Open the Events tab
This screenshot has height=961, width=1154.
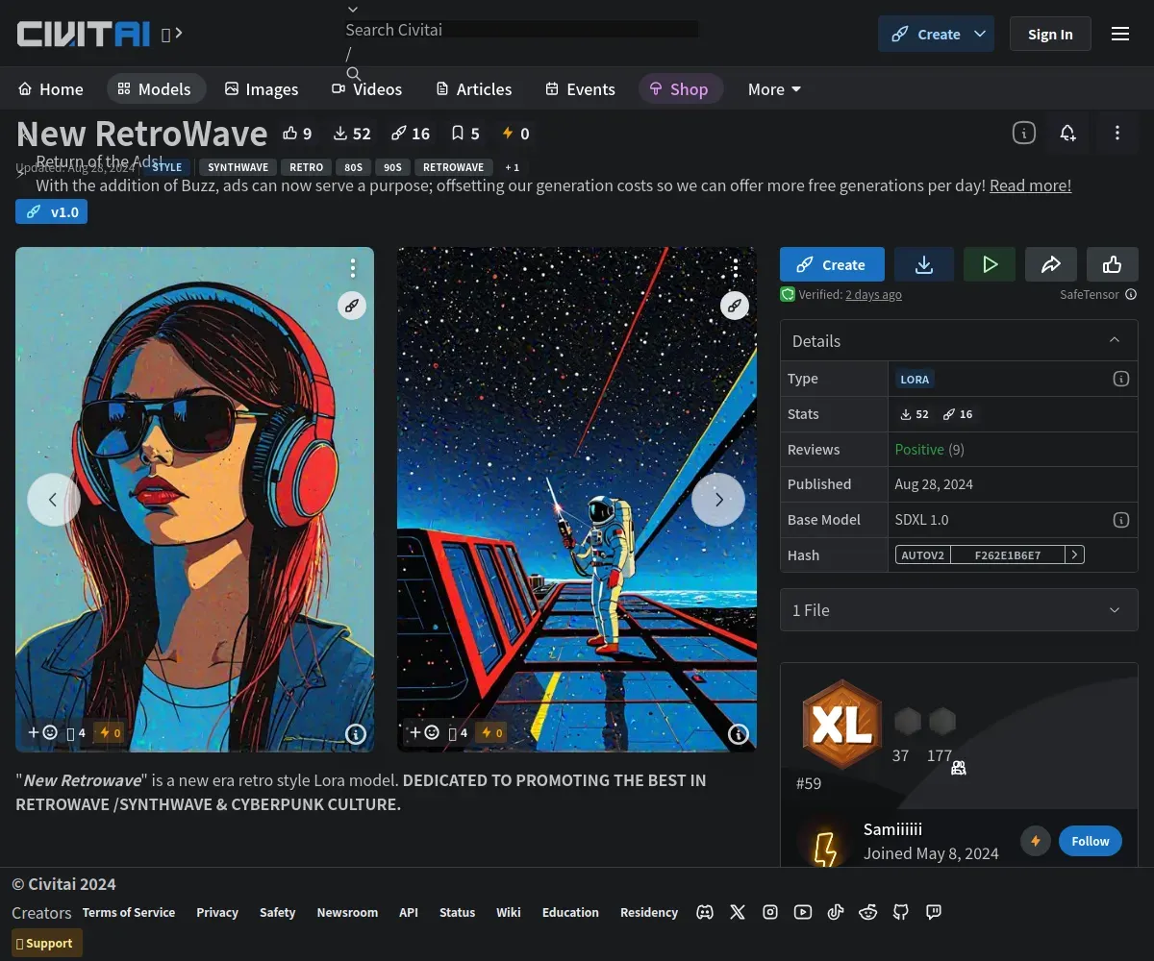[x=581, y=89]
